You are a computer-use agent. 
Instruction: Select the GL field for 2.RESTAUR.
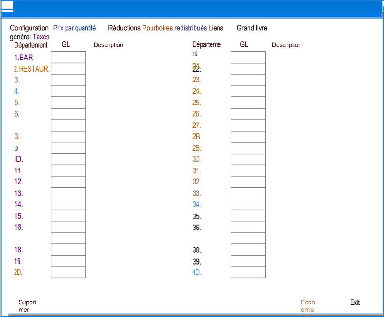coord(68,68)
